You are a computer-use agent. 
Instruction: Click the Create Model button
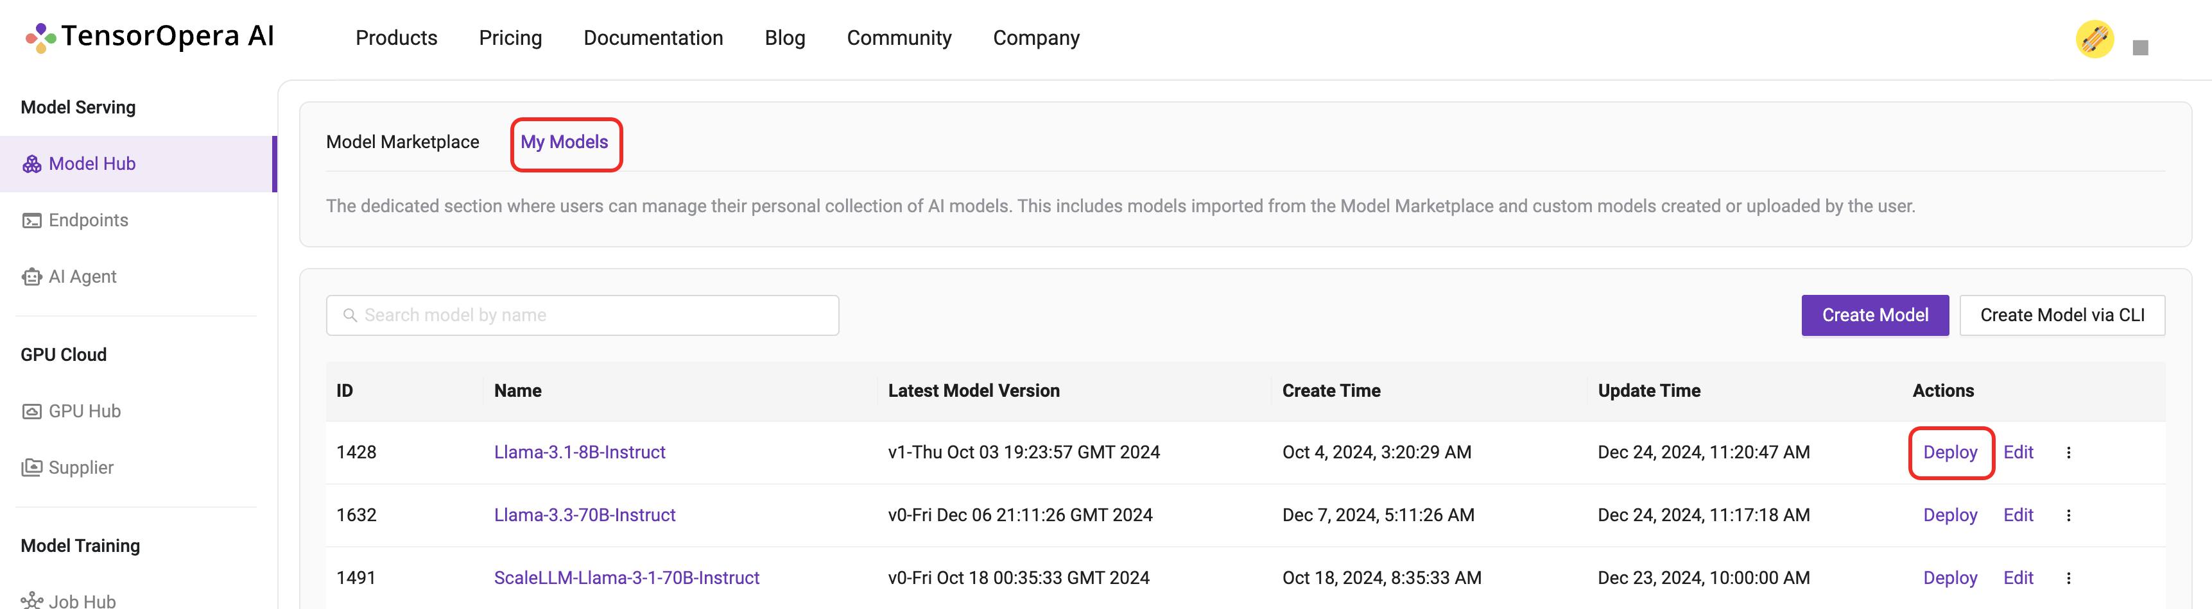[1874, 315]
